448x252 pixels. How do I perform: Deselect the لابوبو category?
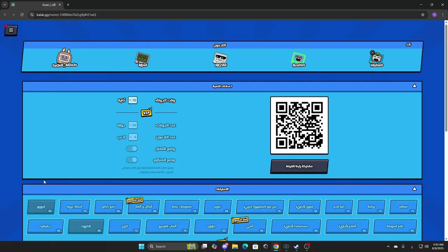point(41,207)
